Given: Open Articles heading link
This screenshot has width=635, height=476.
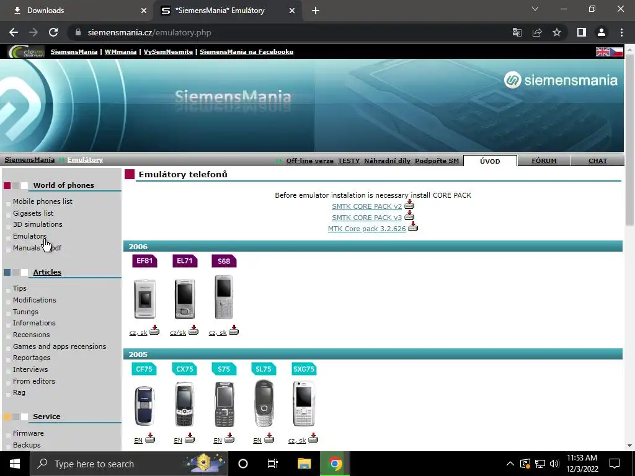Looking at the screenshot, I should click(x=47, y=272).
